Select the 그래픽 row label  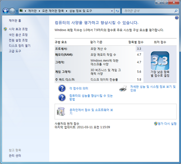pyautogui.click(x=60, y=62)
